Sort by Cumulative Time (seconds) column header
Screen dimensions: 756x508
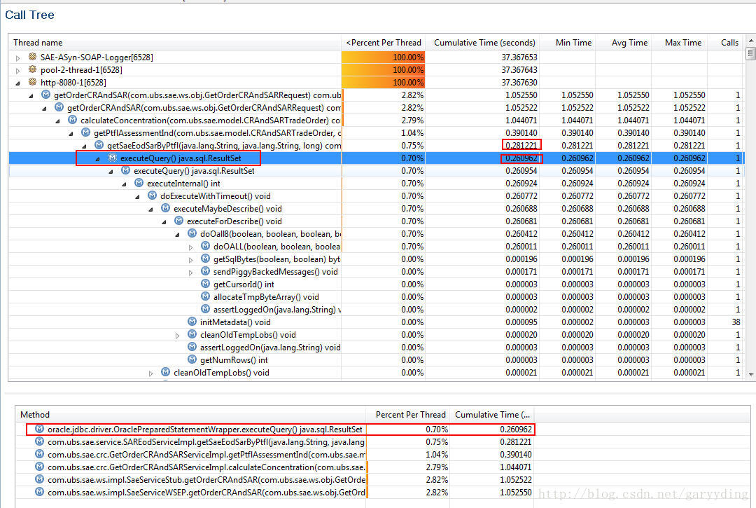tap(482, 43)
